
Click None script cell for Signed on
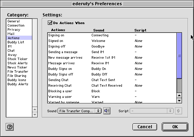click(x=138, y=41)
